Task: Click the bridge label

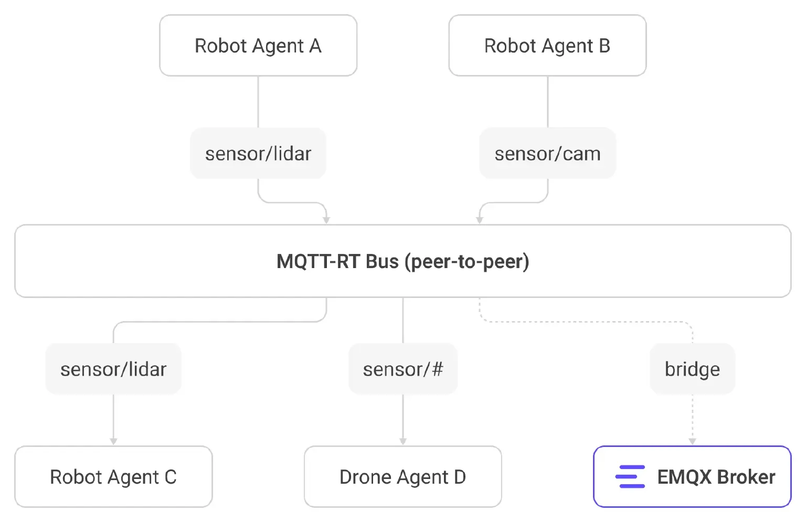Action: (692, 369)
